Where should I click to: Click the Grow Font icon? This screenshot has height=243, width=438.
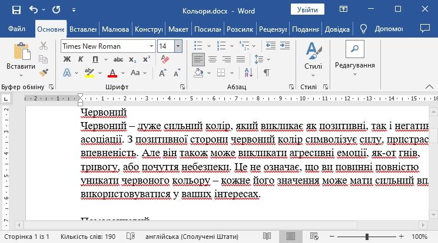pyautogui.click(x=162, y=73)
